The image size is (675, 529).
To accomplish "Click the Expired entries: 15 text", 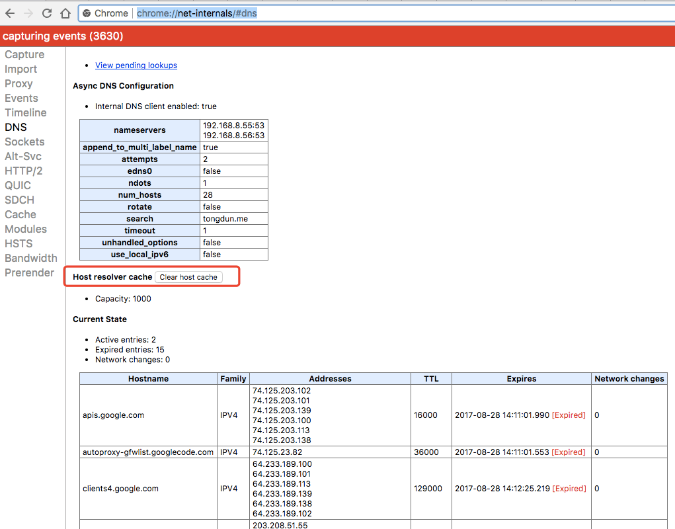I will click(x=130, y=350).
